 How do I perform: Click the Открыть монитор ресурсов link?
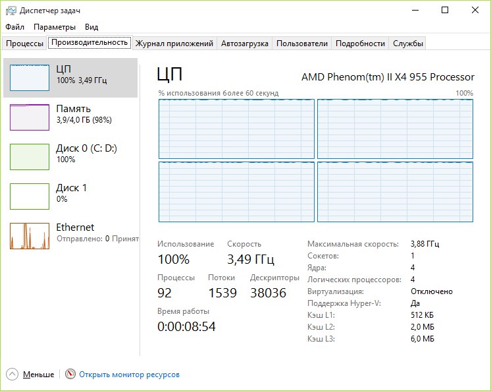coord(130,375)
